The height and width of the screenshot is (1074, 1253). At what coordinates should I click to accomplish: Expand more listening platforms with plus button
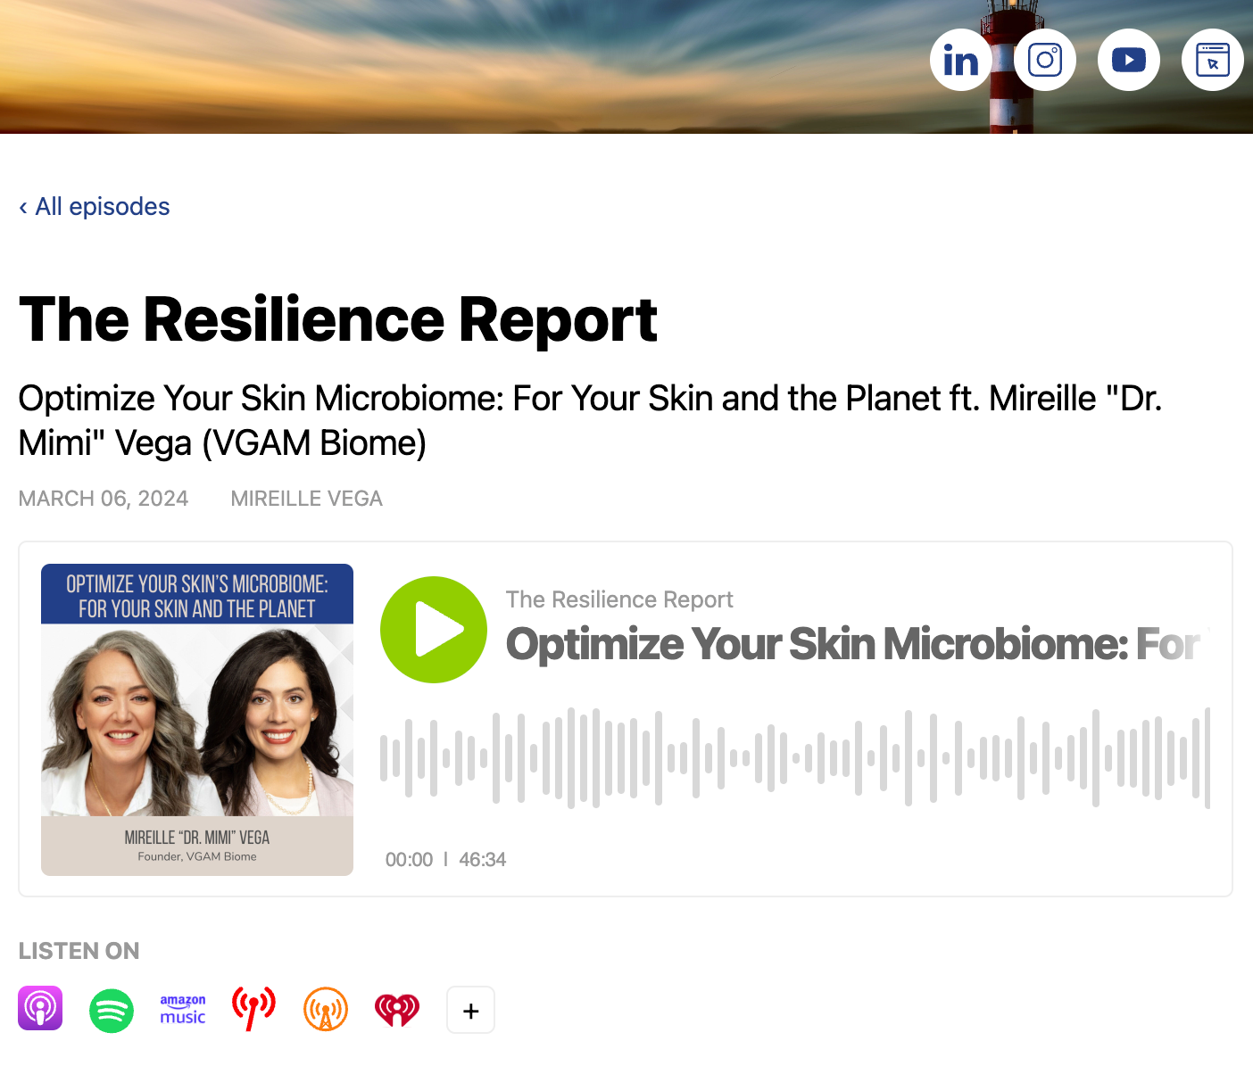[470, 1010]
